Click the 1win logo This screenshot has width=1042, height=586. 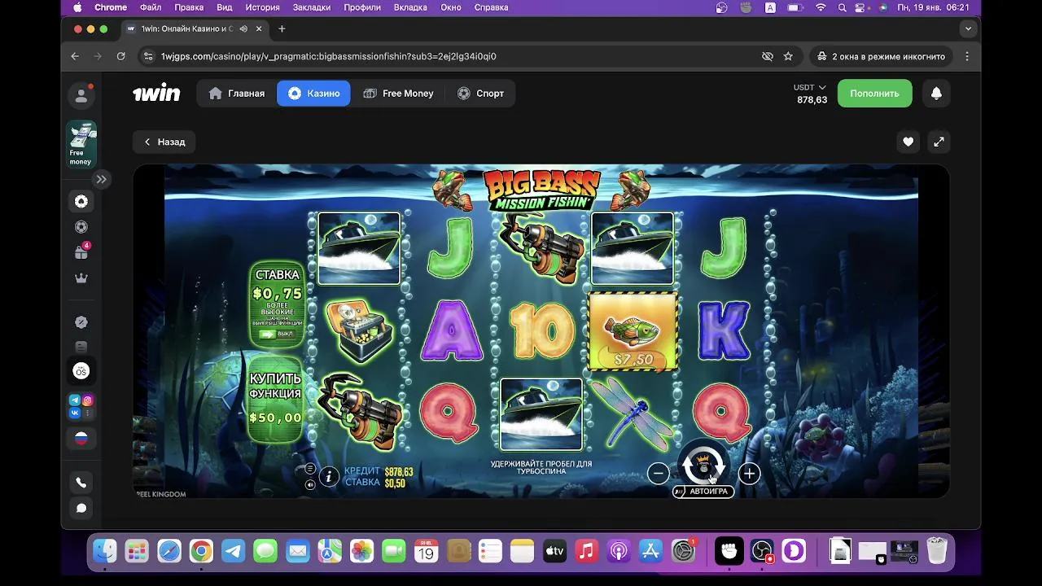point(156,93)
